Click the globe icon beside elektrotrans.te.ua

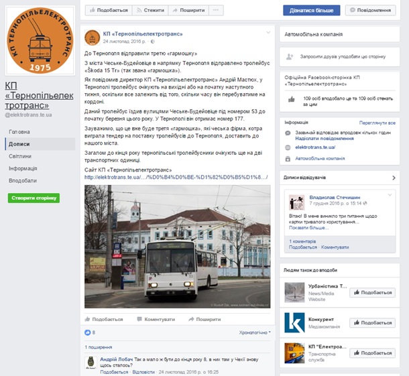(x=288, y=147)
